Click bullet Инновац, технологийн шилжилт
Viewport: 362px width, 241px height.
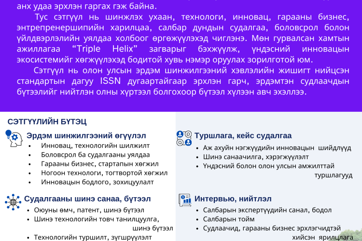[x=96, y=146]
